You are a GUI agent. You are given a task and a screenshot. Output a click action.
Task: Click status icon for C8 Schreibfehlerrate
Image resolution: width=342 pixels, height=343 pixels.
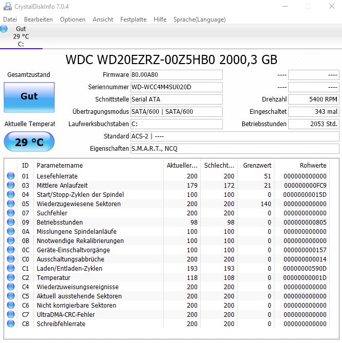(11, 324)
